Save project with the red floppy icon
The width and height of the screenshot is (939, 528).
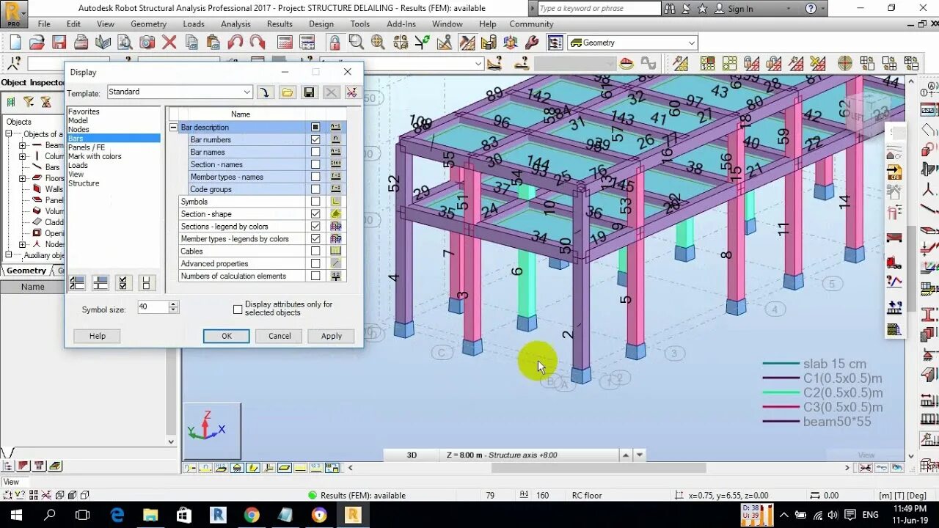59,42
